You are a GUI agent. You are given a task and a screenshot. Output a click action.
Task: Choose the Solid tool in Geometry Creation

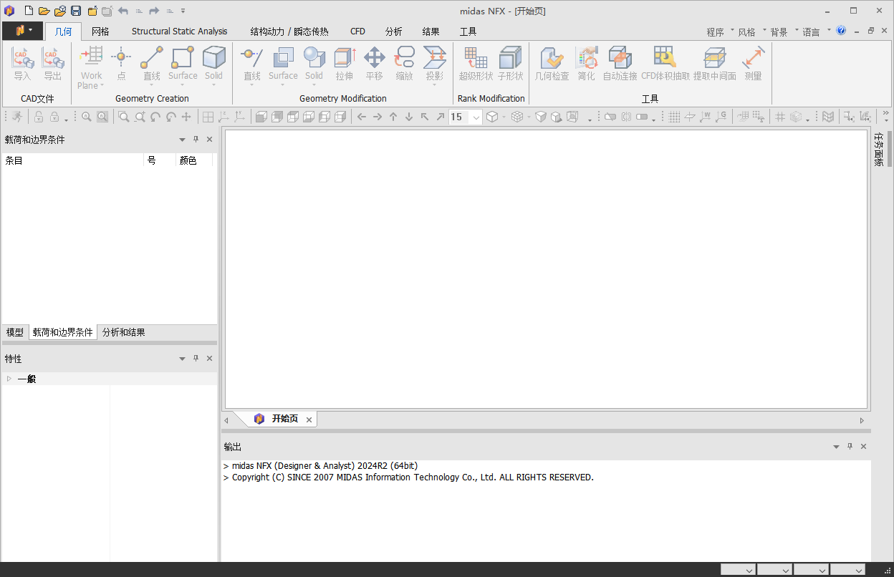[x=213, y=64]
